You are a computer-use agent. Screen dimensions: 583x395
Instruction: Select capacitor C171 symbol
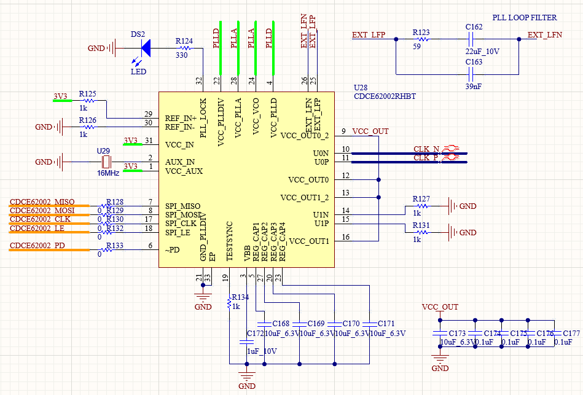click(369, 324)
